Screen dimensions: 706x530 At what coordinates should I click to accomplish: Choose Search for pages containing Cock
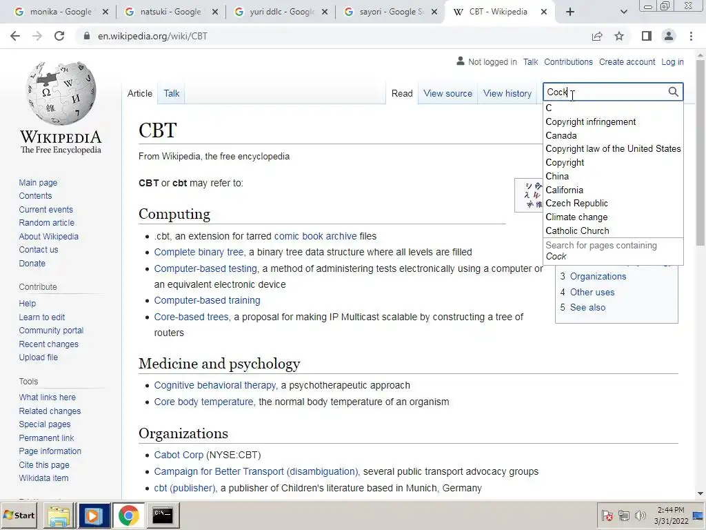[613, 251]
